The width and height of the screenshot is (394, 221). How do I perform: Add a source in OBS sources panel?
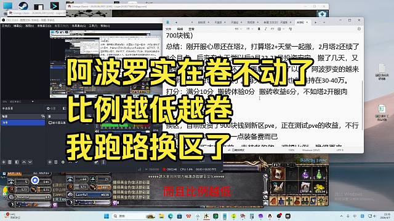pyautogui.click(x=50, y=162)
